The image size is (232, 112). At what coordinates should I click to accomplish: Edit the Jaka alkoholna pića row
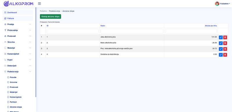221,37
